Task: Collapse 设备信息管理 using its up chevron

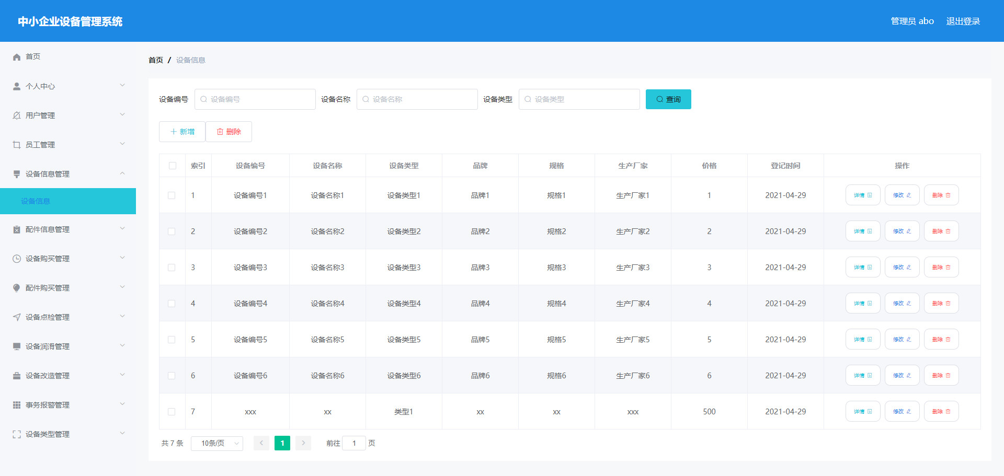Action: pos(122,173)
